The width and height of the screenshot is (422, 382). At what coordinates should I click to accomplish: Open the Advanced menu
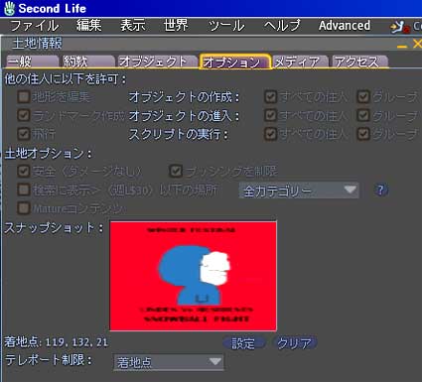[x=345, y=26]
